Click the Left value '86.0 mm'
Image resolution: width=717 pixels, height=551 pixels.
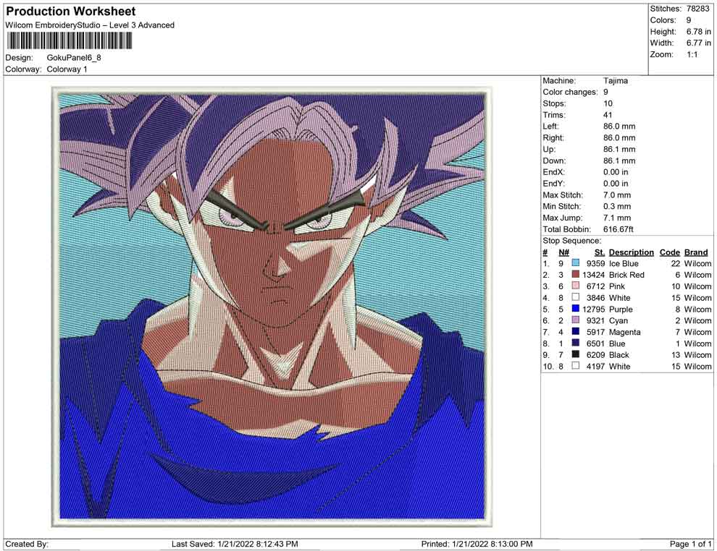click(x=619, y=127)
